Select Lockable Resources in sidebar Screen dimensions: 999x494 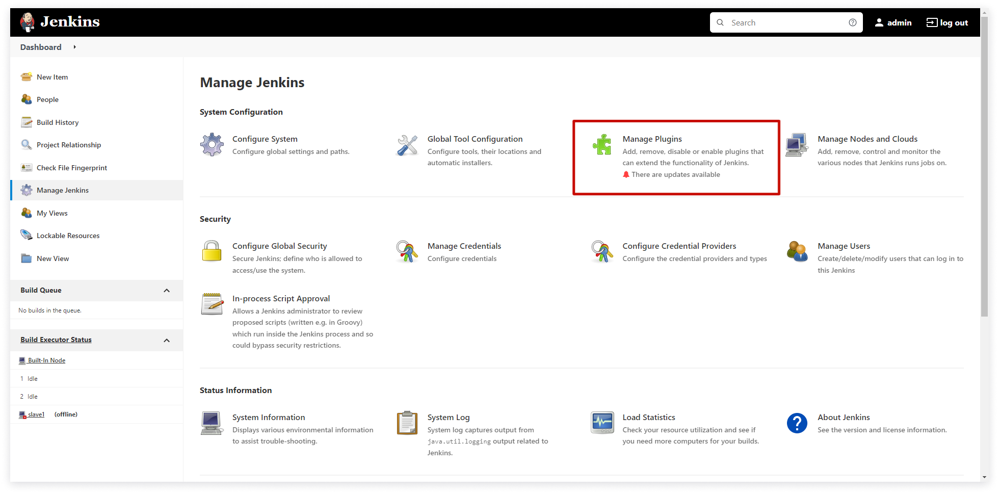[68, 236]
